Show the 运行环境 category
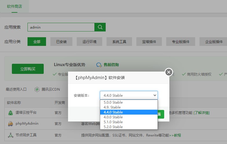Viewport: 227px width, 144px height. [89, 42]
